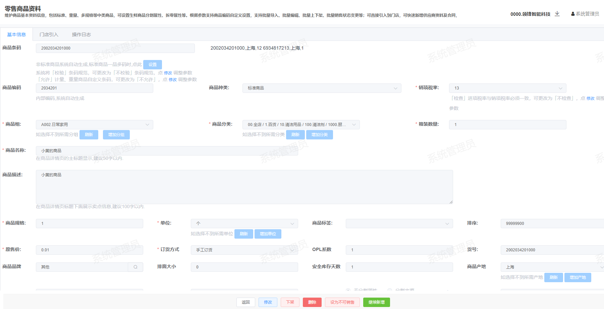Image resolution: width=604 pixels, height=309 pixels.
Task: Click the red 删除 button
Action: tap(312, 302)
